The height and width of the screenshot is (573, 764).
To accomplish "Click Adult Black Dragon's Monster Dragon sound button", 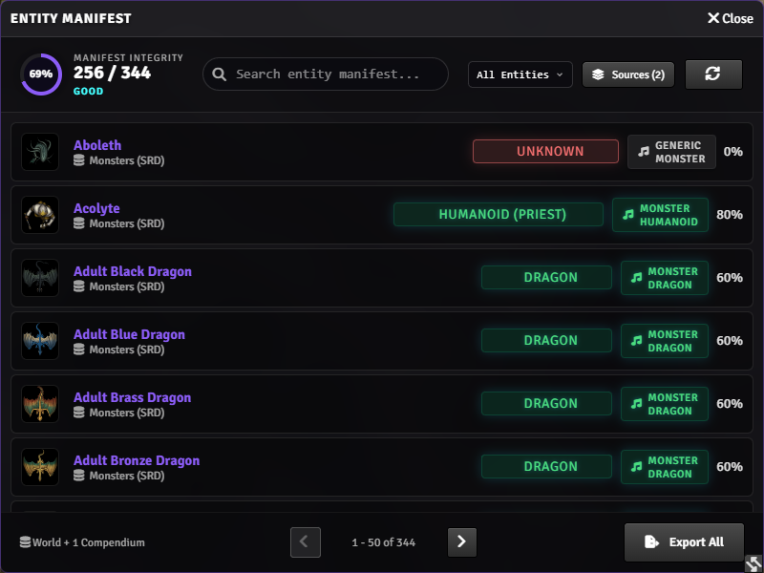I will [665, 278].
